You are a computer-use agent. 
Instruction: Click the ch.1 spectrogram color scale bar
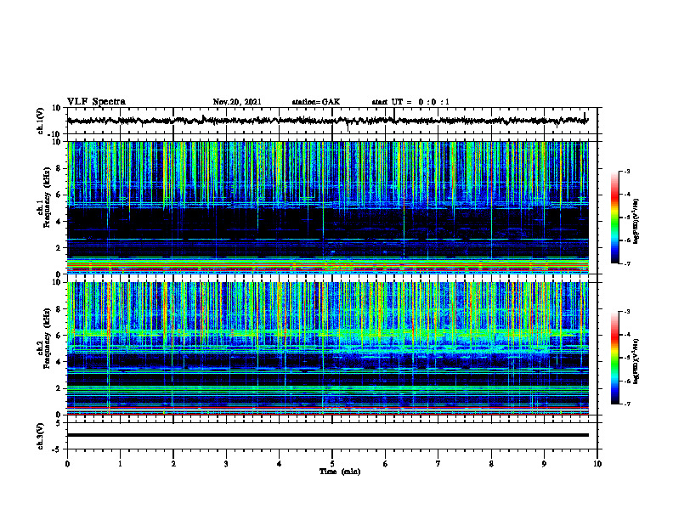(615, 218)
